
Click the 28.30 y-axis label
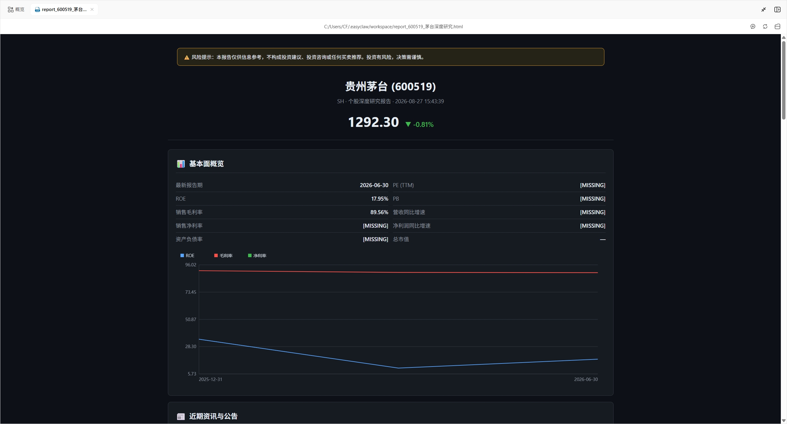191,347
